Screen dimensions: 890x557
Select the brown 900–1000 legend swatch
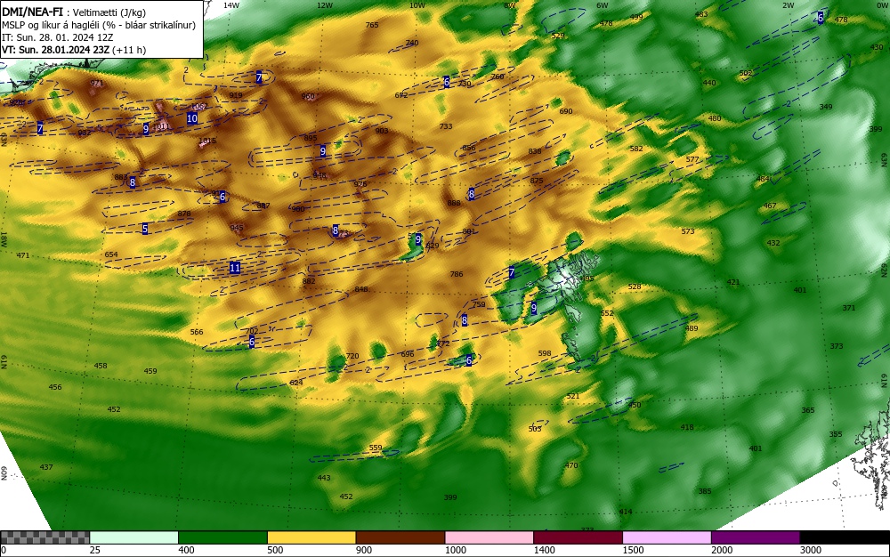(400, 537)
